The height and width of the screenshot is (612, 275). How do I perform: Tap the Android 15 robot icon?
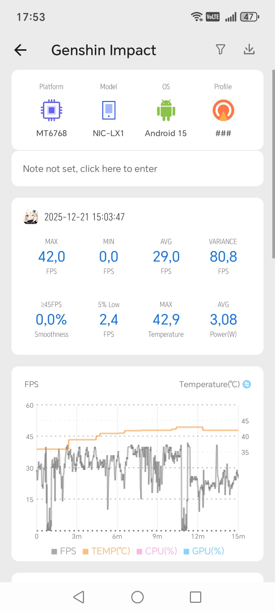tap(166, 110)
